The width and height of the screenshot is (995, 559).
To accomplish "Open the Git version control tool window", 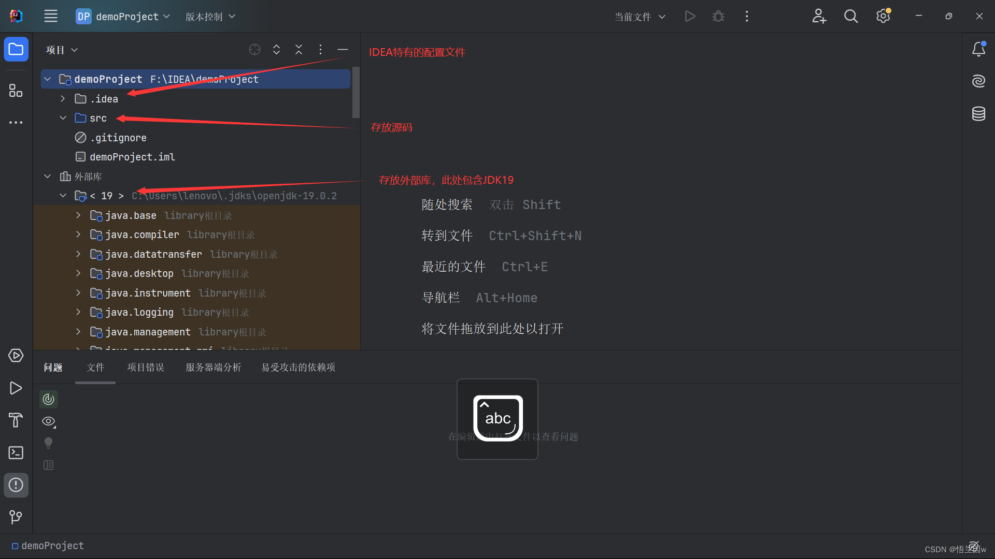I will coord(16,517).
